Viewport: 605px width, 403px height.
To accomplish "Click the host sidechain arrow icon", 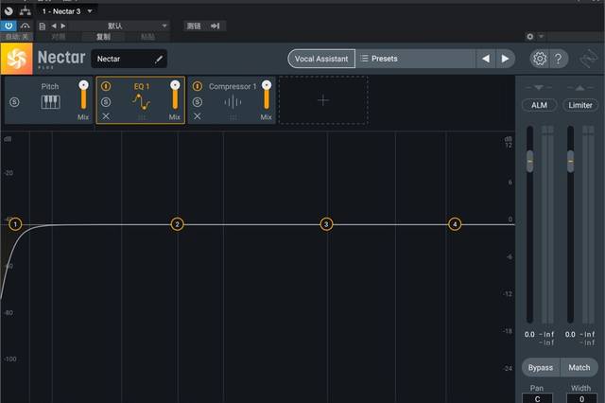I will (x=216, y=26).
